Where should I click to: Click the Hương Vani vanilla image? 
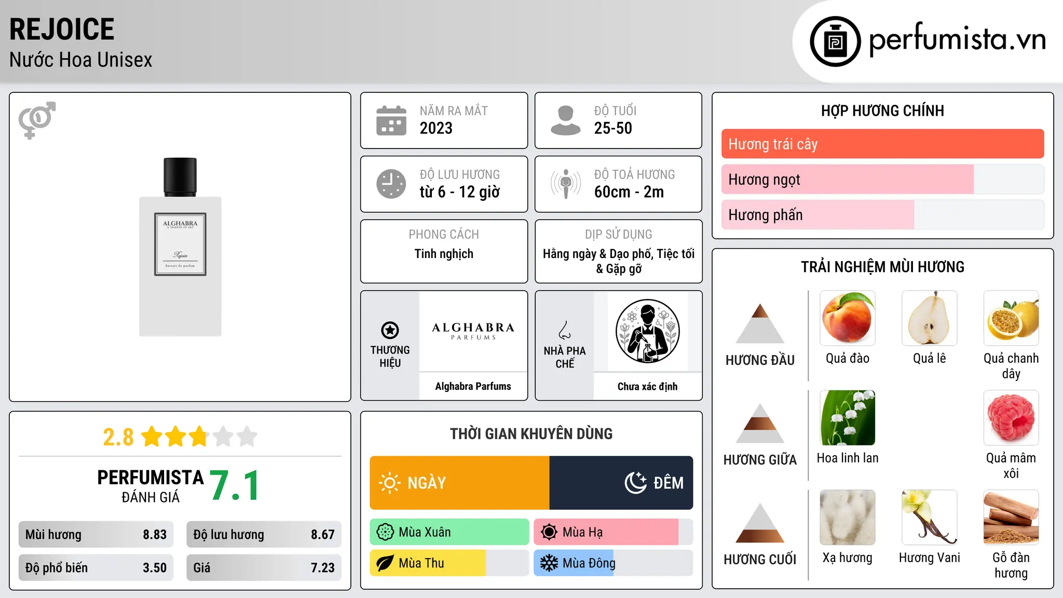pyautogui.click(x=929, y=518)
